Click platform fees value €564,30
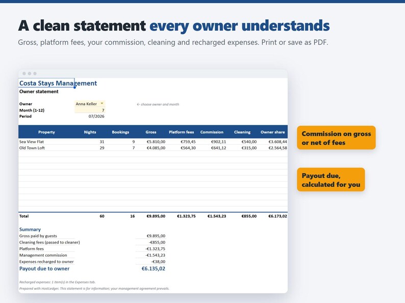Image resolution: width=405 pixels, height=303 pixels. (x=188, y=148)
